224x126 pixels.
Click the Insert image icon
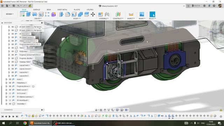(x=142, y=14)
